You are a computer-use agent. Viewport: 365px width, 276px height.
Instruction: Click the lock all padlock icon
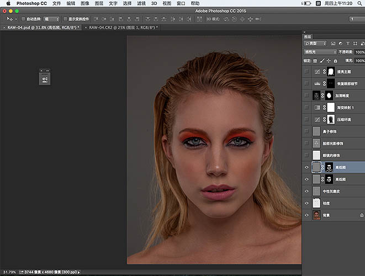[334, 60]
